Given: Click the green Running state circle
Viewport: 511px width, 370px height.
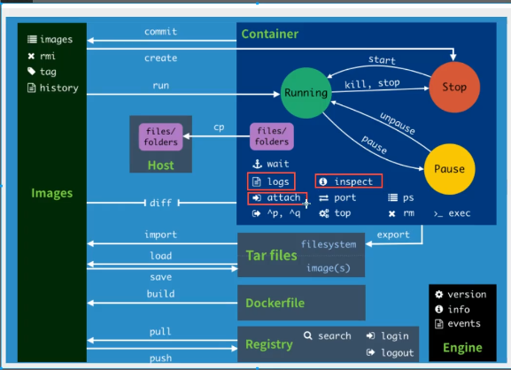Looking at the screenshot, I should 306,93.
